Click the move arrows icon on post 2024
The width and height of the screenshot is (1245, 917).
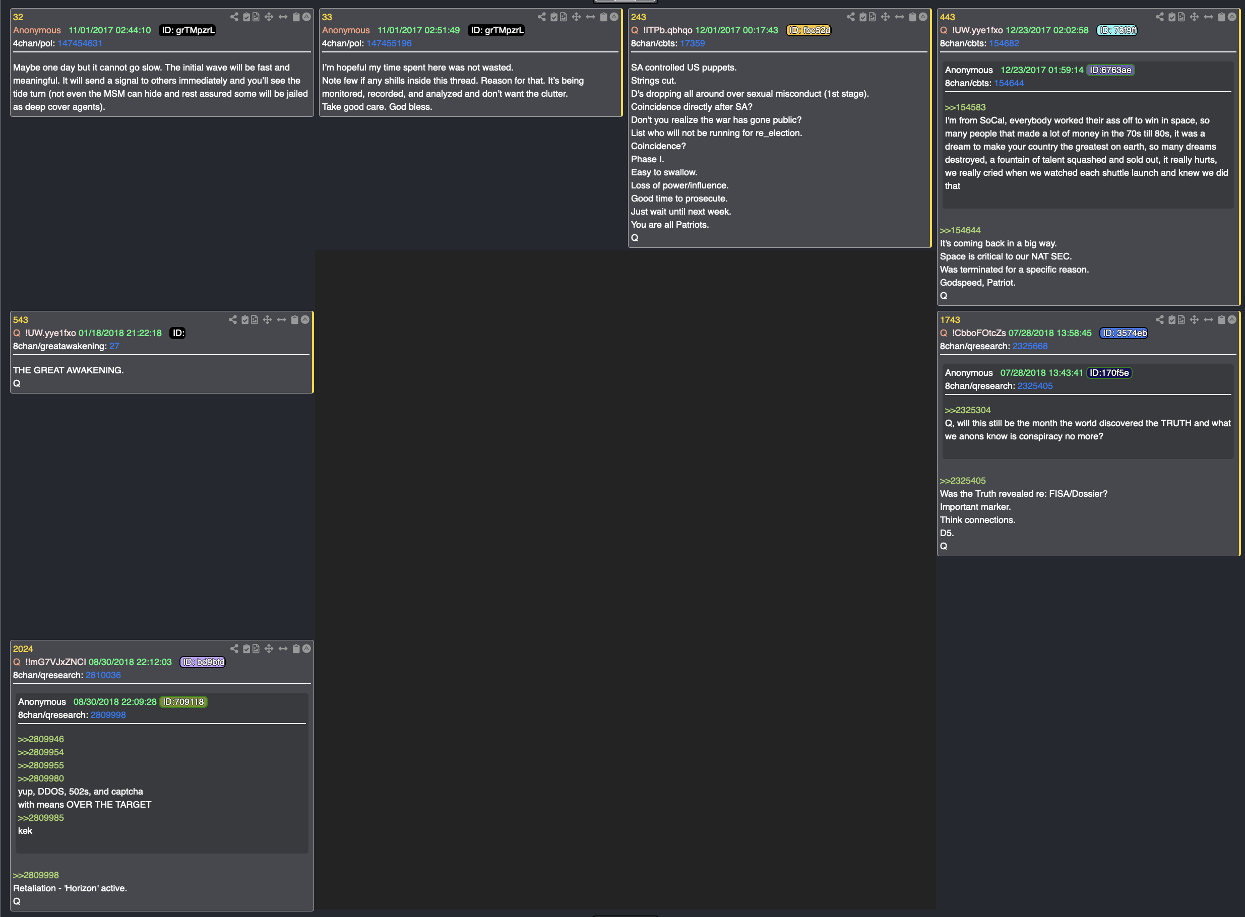[x=269, y=648]
